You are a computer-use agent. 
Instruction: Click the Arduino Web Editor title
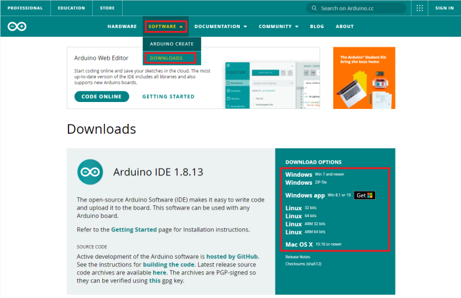tap(101, 58)
